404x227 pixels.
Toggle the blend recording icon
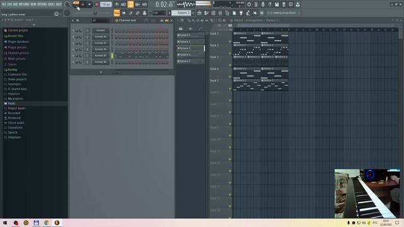click(x=138, y=4)
